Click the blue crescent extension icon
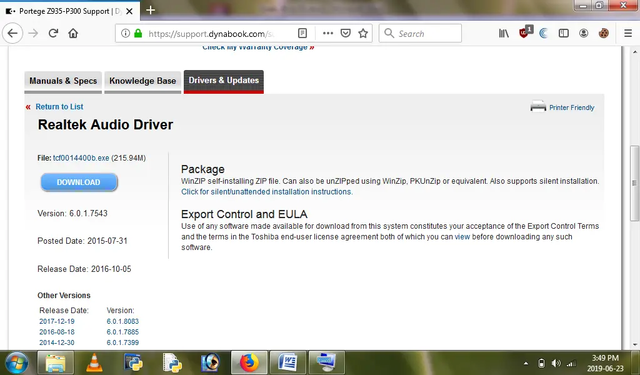Screen dimensions: 640x375 tap(544, 34)
